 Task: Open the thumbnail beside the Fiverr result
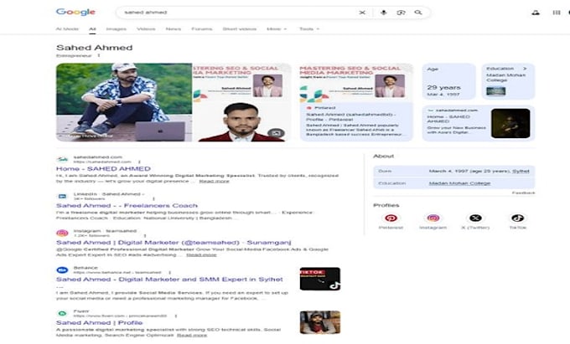[320, 322]
